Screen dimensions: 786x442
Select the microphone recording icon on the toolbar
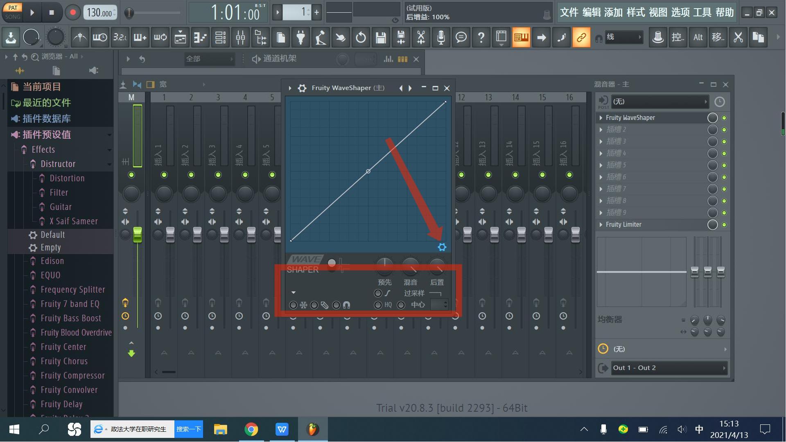(440, 37)
